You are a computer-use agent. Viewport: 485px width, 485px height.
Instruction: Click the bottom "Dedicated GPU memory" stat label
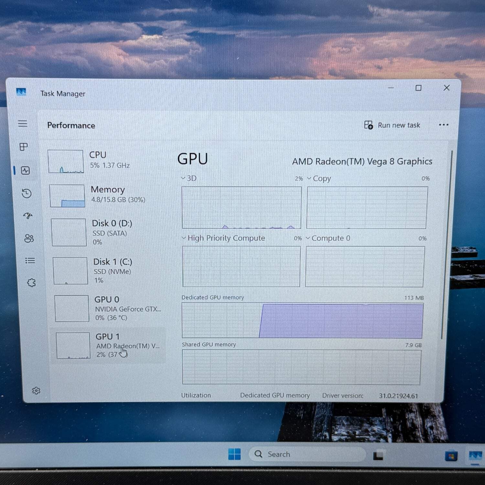click(275, 395)
